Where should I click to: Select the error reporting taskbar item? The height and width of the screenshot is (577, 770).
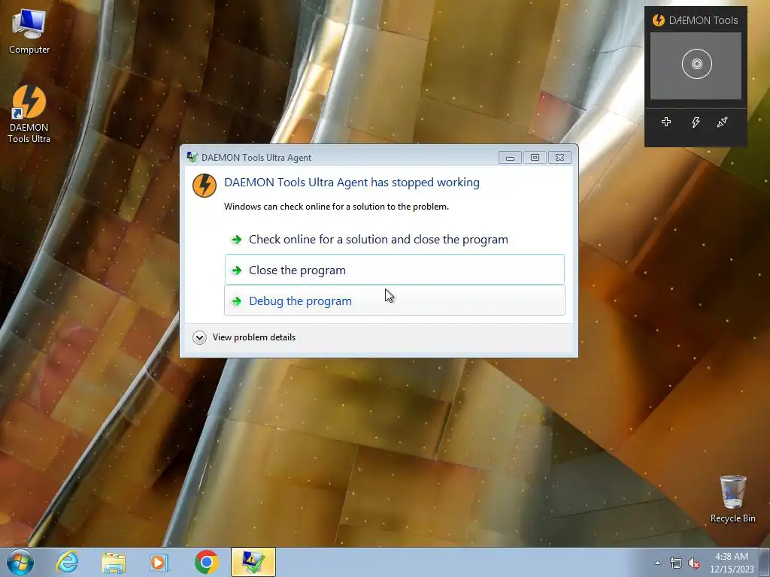tap(253, 562)
